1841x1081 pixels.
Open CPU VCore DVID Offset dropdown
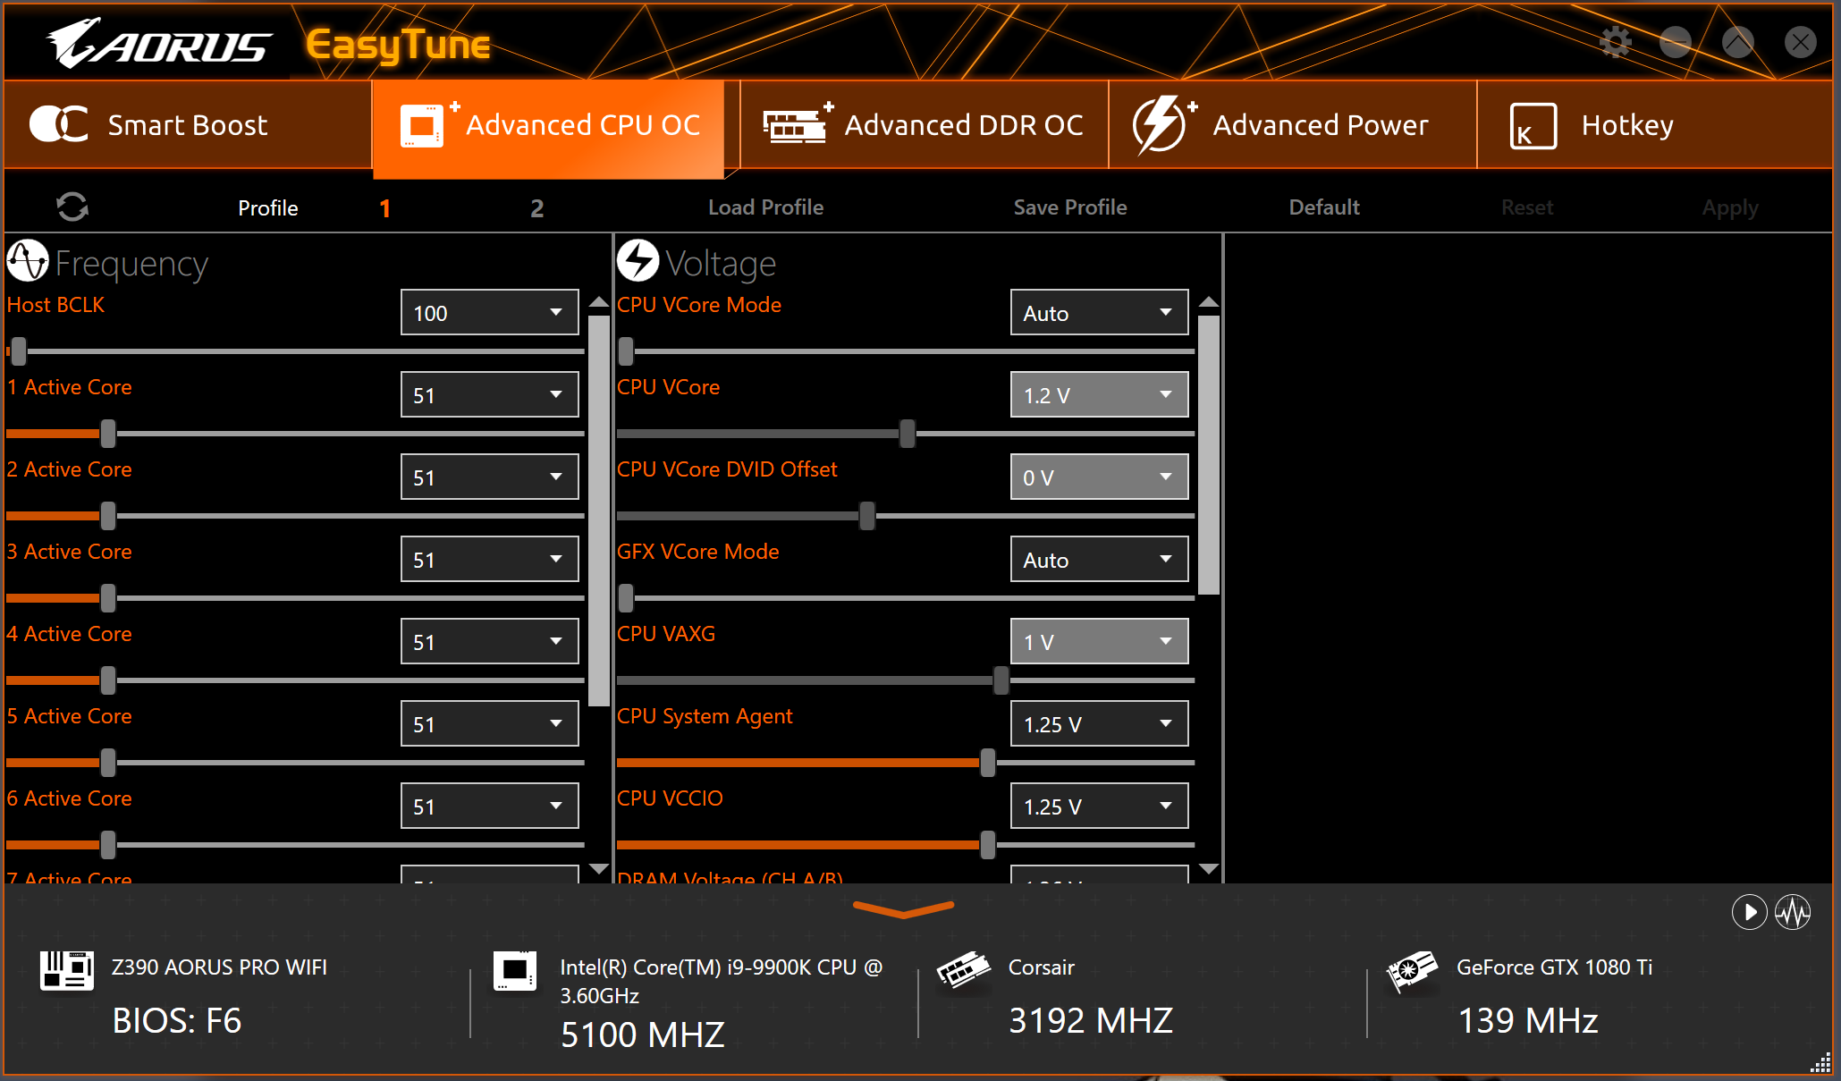click(1100, 477)
